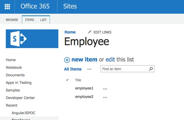
Task: Sort by the Title column header
Action: click(x=78, y=80)
